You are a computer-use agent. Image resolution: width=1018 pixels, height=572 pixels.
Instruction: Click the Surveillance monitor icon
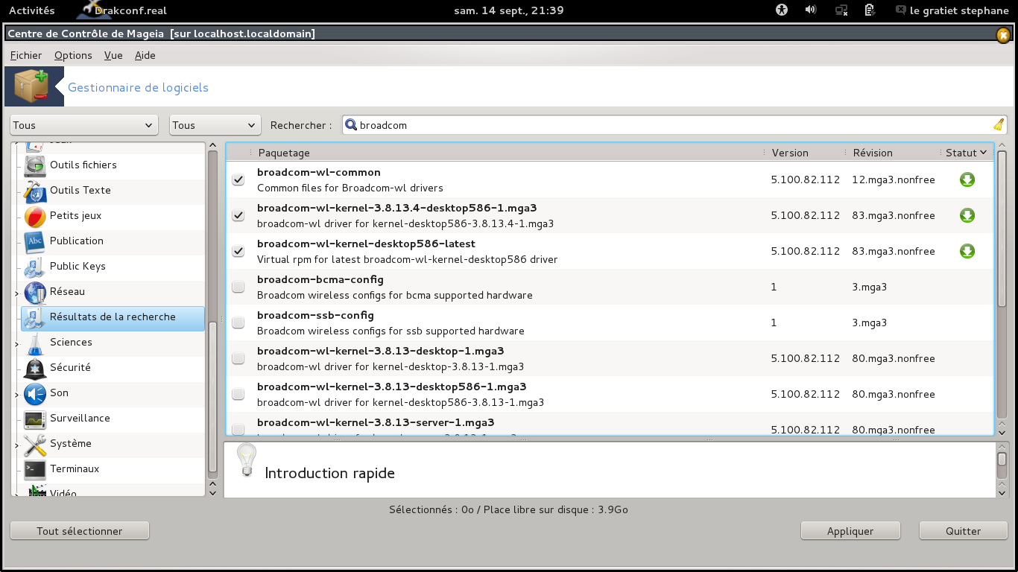(35, 419)
